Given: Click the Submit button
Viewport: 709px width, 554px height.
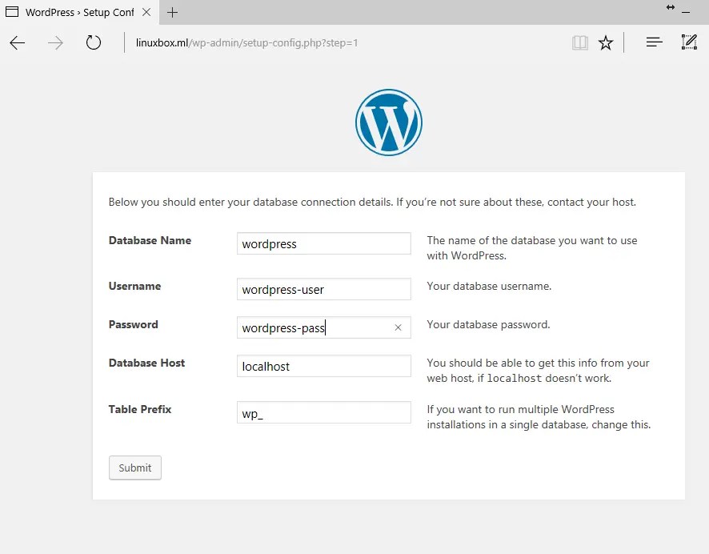Looking at the screenshot, I should pos(134,468).
